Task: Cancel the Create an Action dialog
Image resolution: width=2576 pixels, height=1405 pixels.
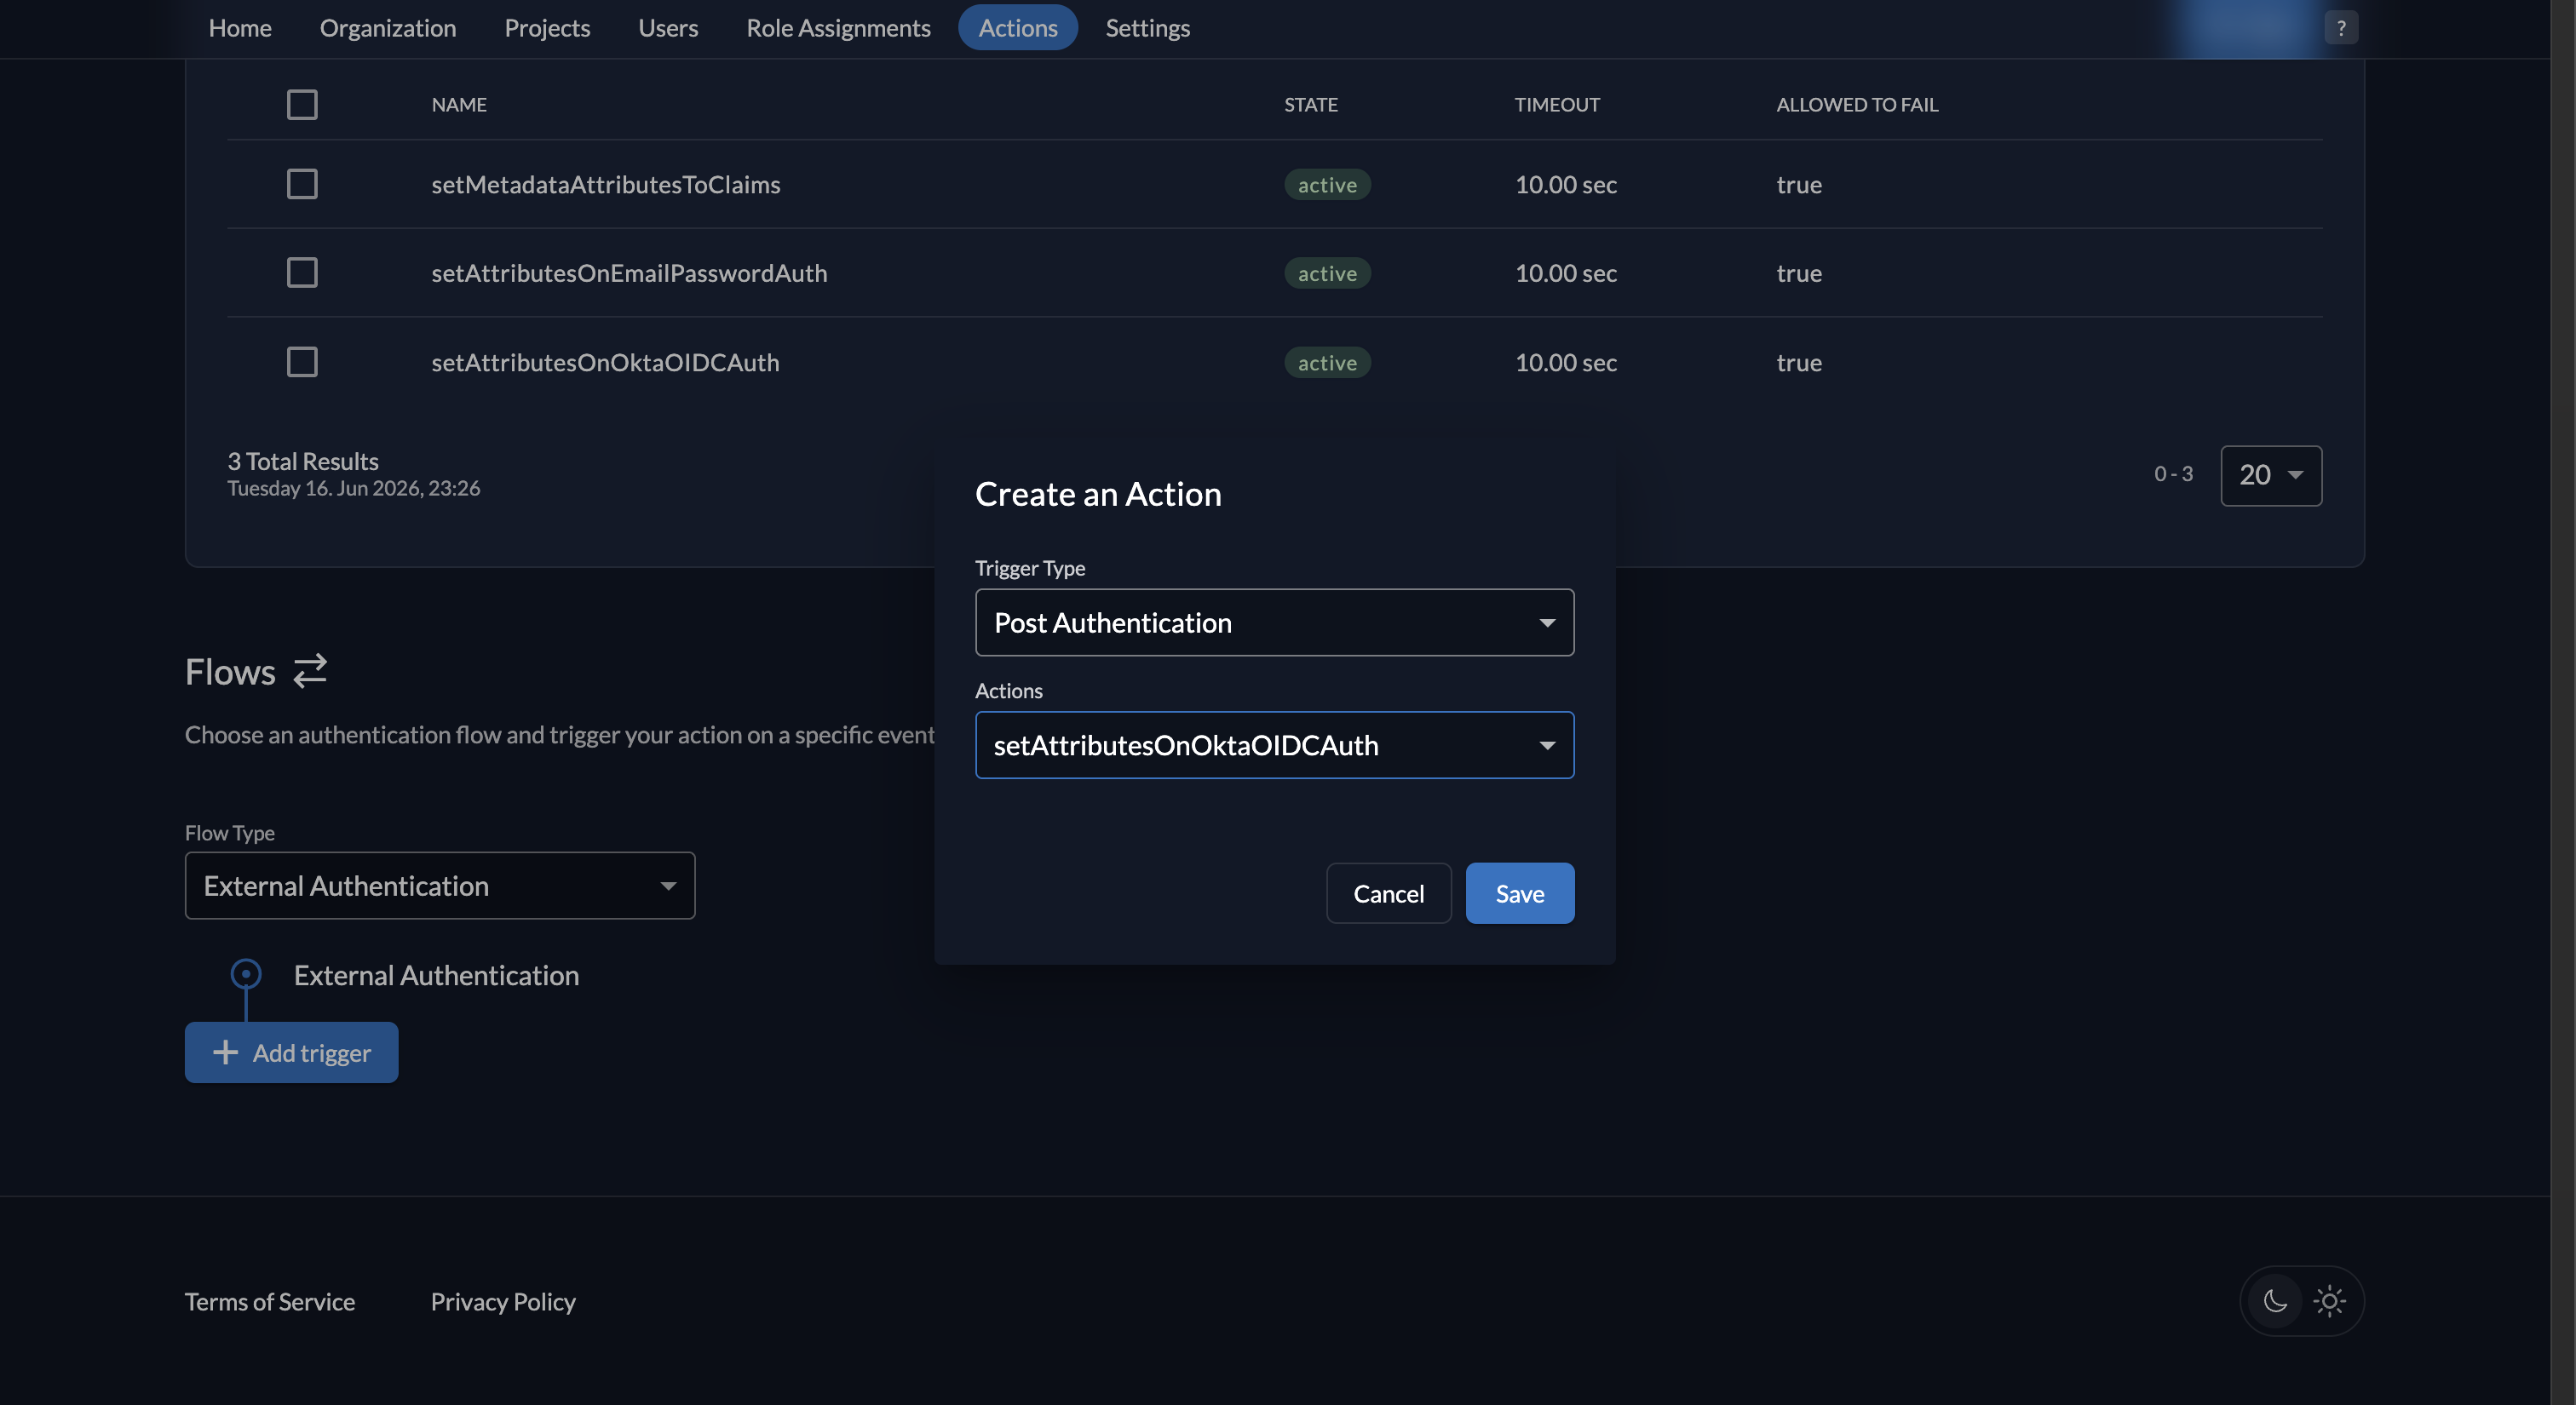Action: [1388, 893]
